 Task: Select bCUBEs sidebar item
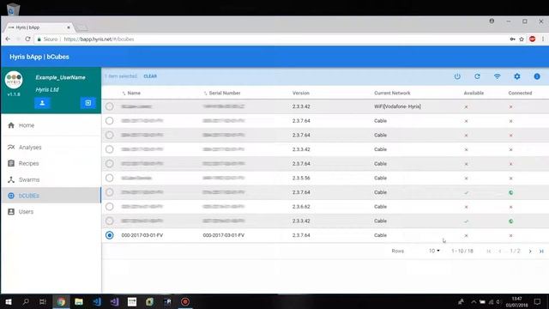51,196
